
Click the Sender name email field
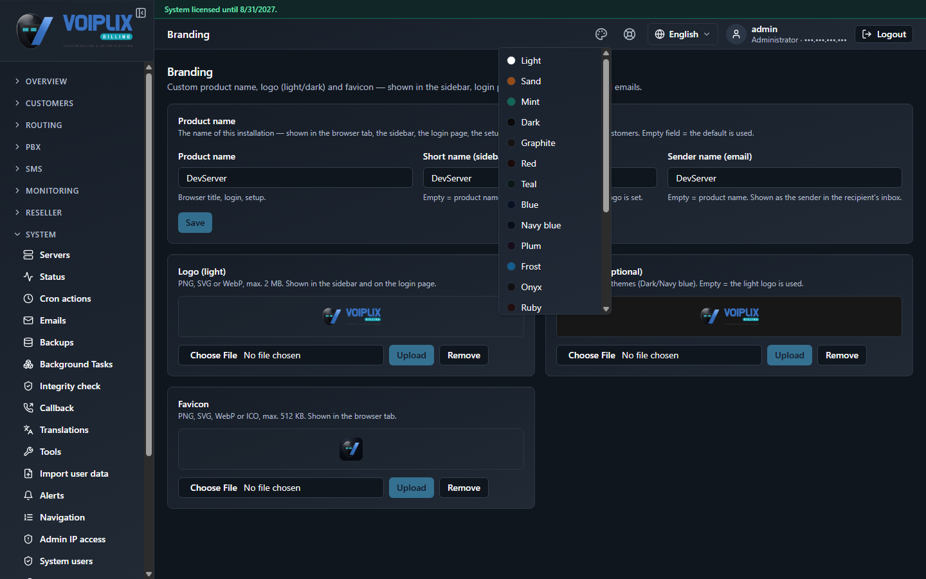point(785,178)
